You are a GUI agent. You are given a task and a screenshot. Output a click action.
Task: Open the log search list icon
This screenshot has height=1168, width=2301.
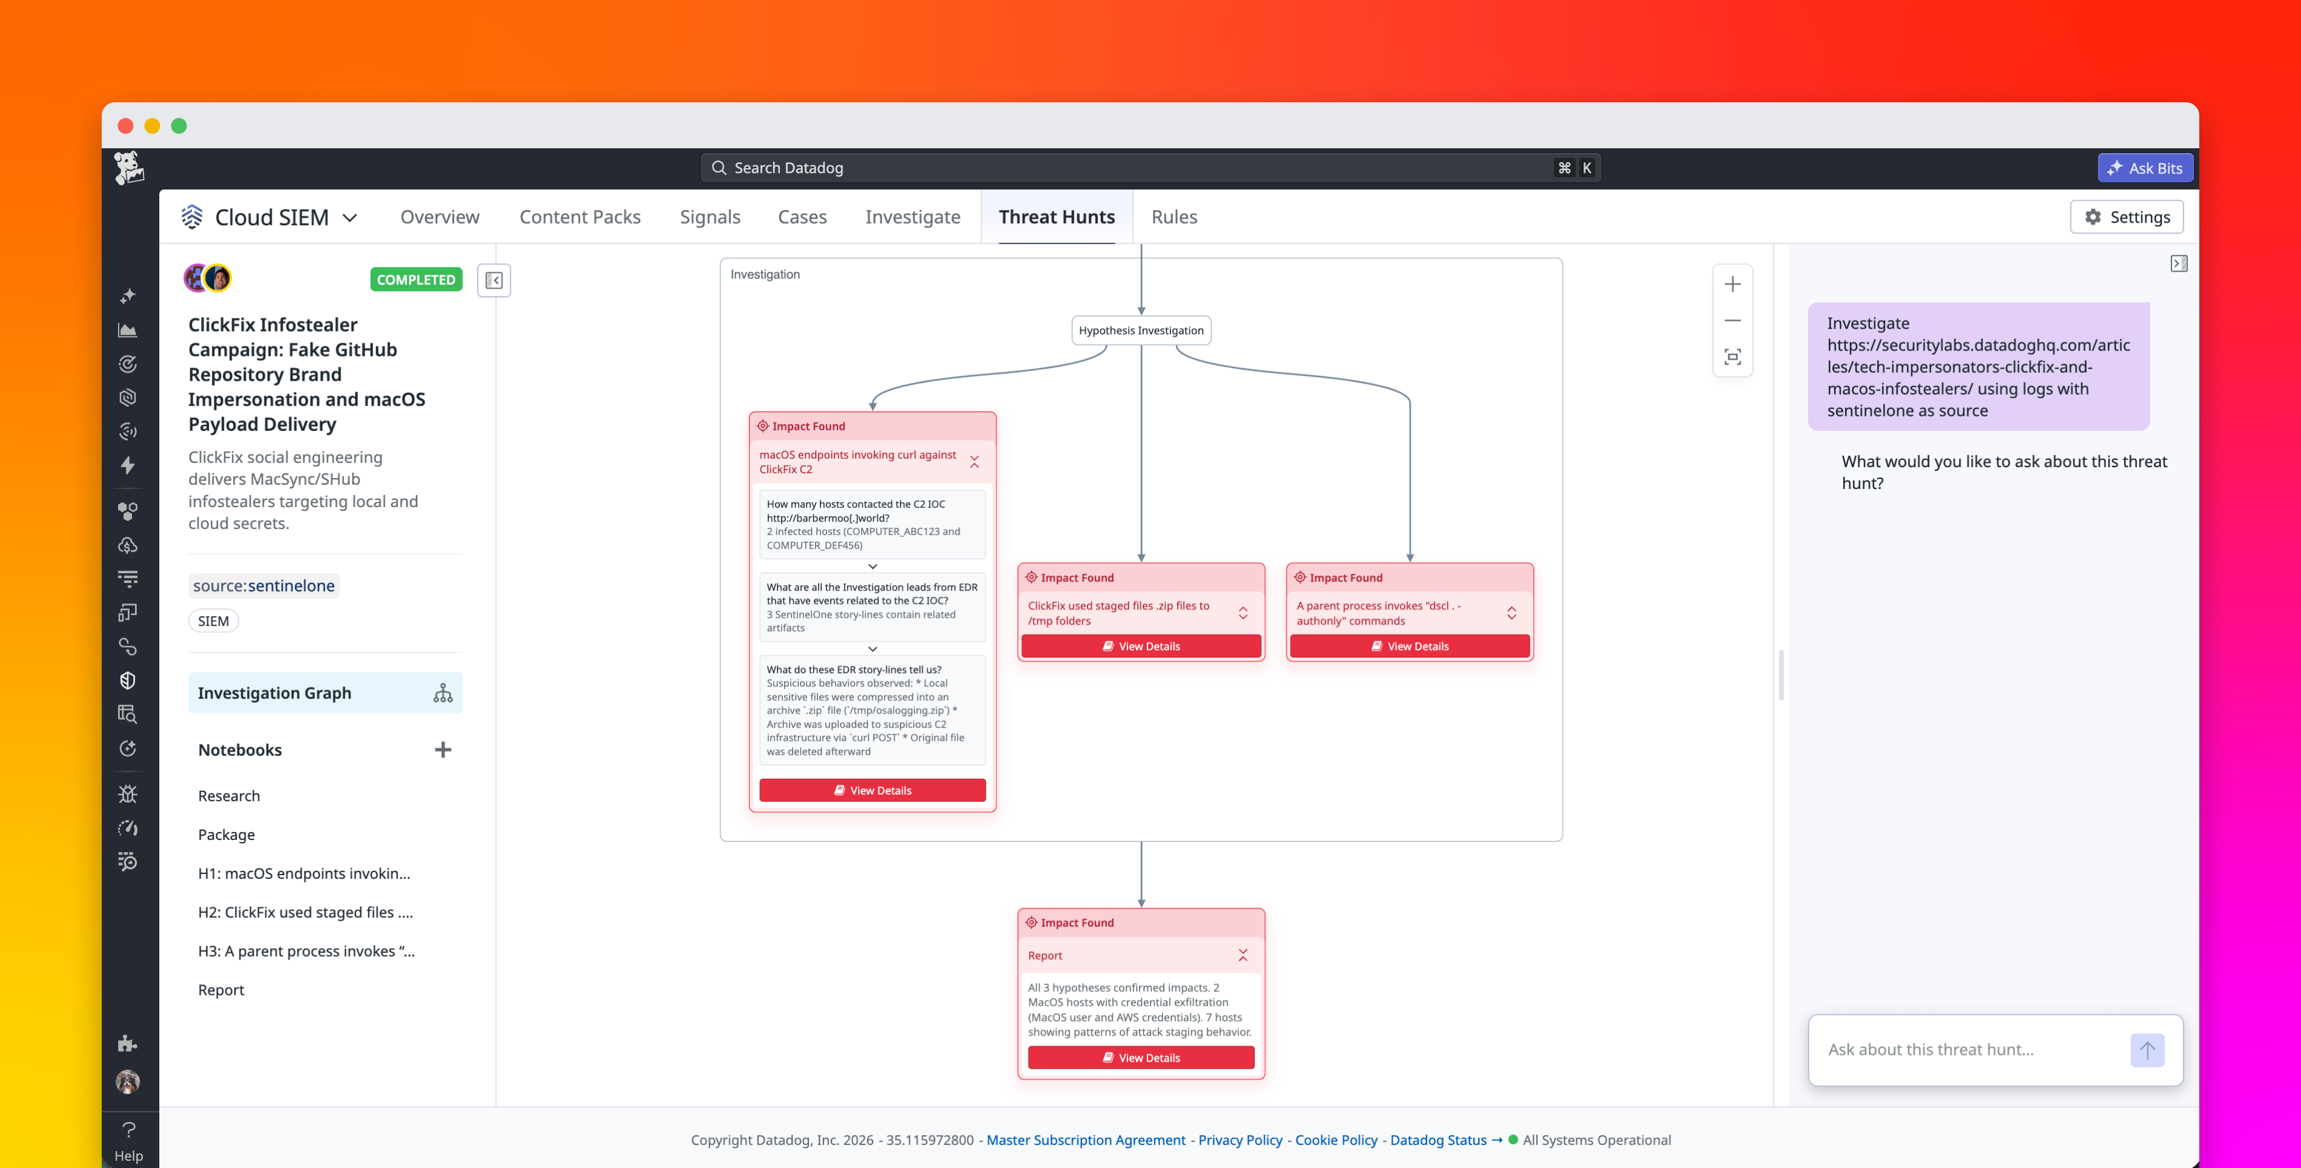[128, 862]
